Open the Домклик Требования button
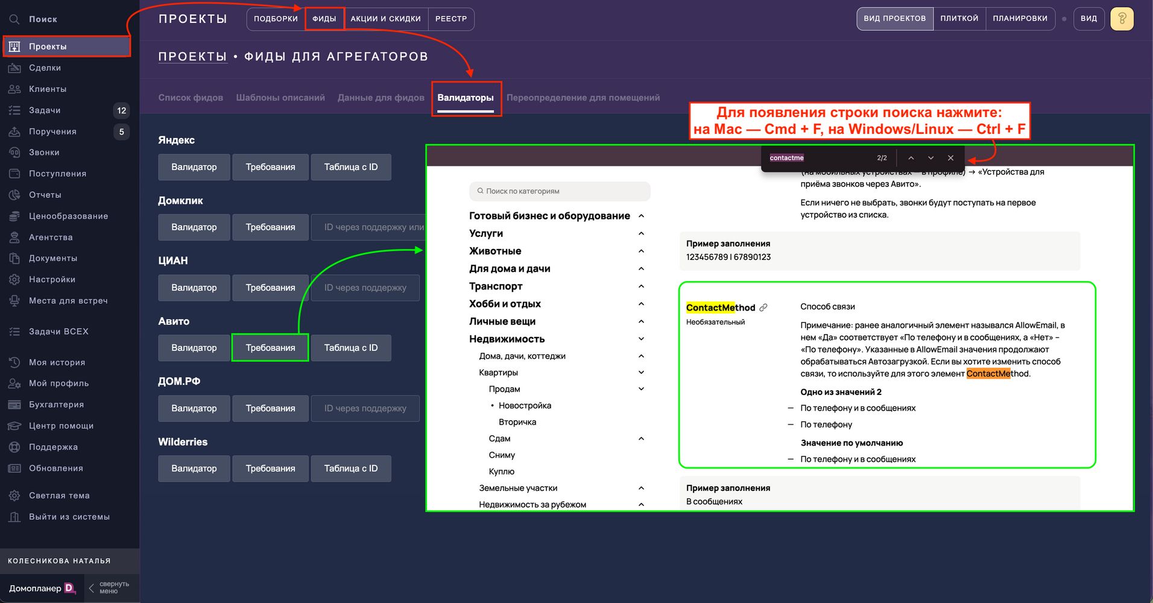Screen dimensions: 1153x603 coord(270,227)
